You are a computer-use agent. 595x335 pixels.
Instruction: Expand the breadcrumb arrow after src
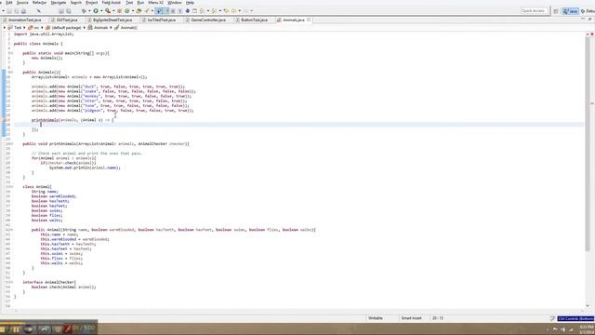coord(42,28)
